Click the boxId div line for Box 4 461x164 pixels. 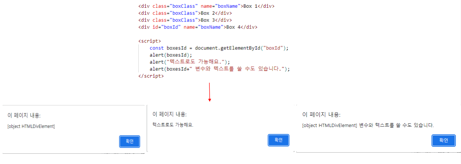198,27
